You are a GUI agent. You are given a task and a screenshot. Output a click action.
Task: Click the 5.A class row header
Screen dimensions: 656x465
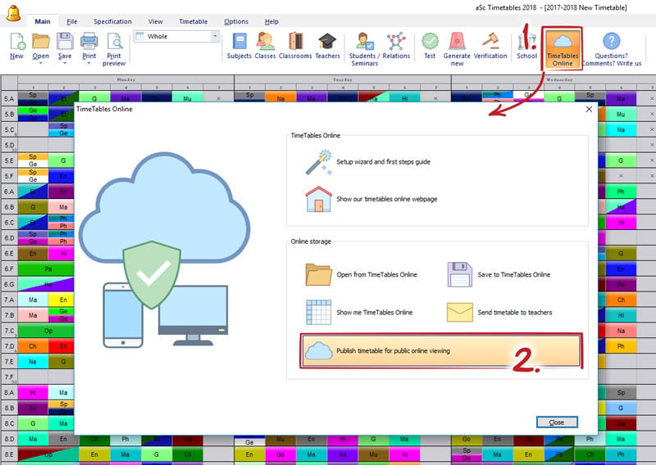9,99
